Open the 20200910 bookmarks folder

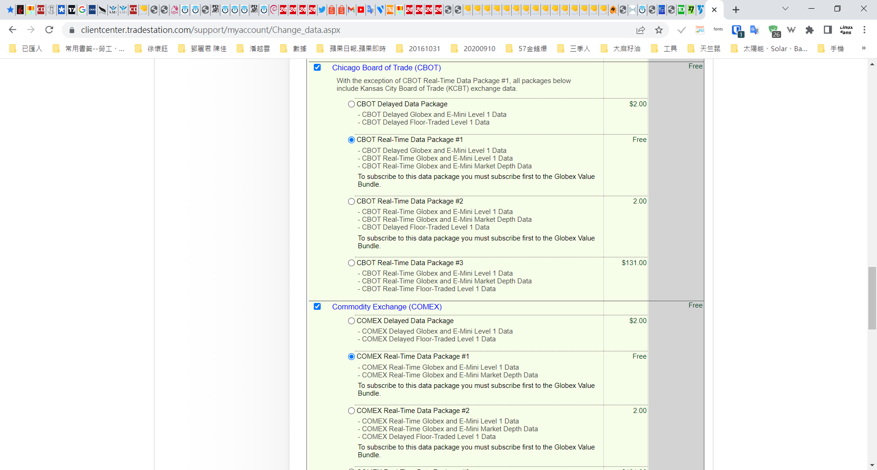pyautogui.click(x=473, y=49)
